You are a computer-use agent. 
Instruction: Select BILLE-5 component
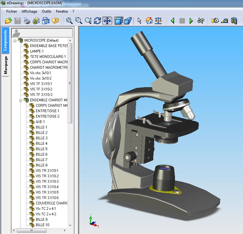pos(42,149)
